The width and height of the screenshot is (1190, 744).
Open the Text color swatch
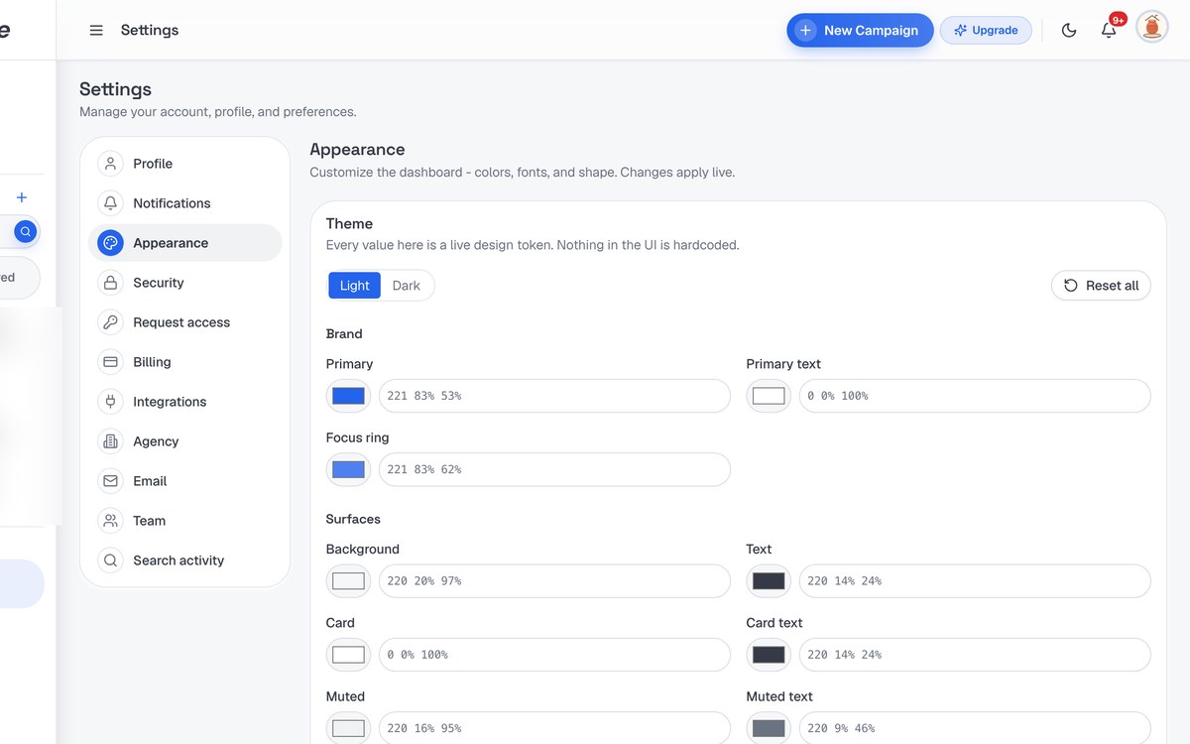(x=769, y=581)
